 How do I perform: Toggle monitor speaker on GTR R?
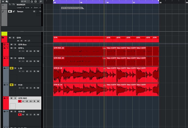click(x=23, y=61)
